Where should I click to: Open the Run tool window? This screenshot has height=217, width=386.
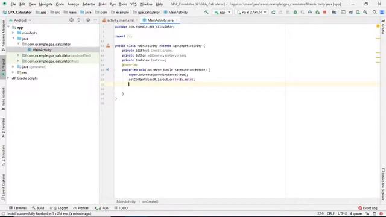101,208
